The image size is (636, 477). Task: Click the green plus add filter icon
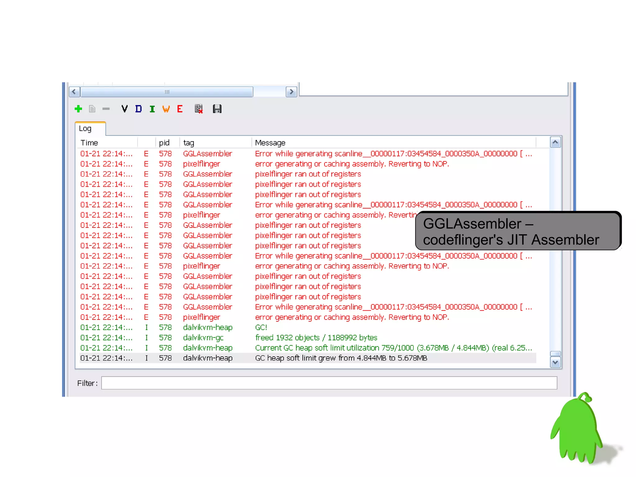coord(78,109)
